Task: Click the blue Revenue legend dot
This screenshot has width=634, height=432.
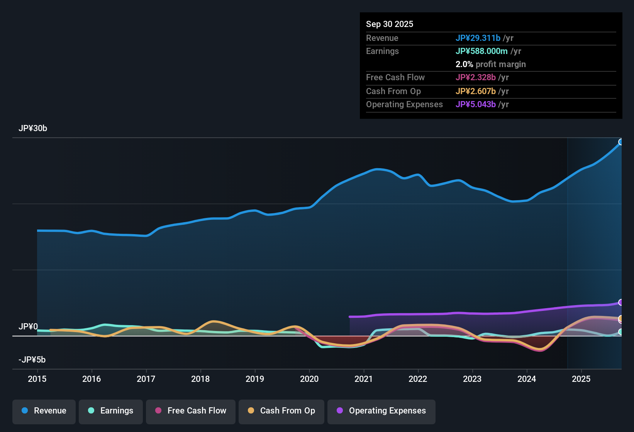Action: 25,411
